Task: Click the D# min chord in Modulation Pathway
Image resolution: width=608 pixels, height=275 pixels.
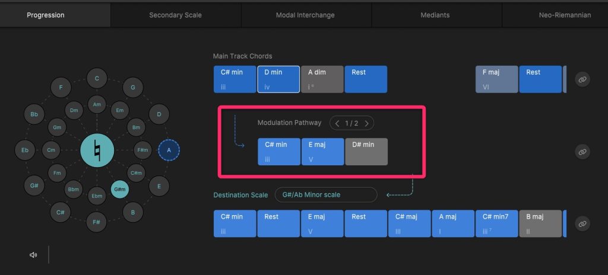Action: [x=366, y=152]
